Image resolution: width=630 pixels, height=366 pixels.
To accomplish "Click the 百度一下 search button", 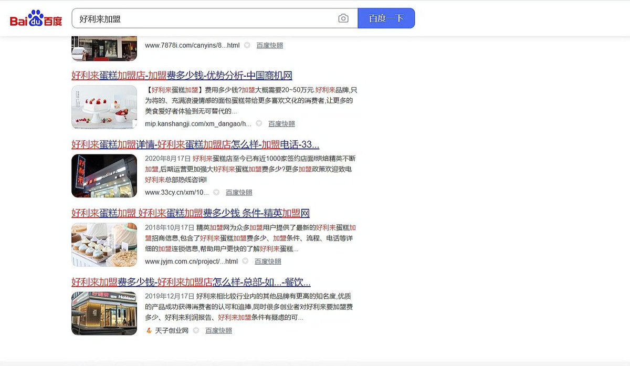I will [386, 17].
